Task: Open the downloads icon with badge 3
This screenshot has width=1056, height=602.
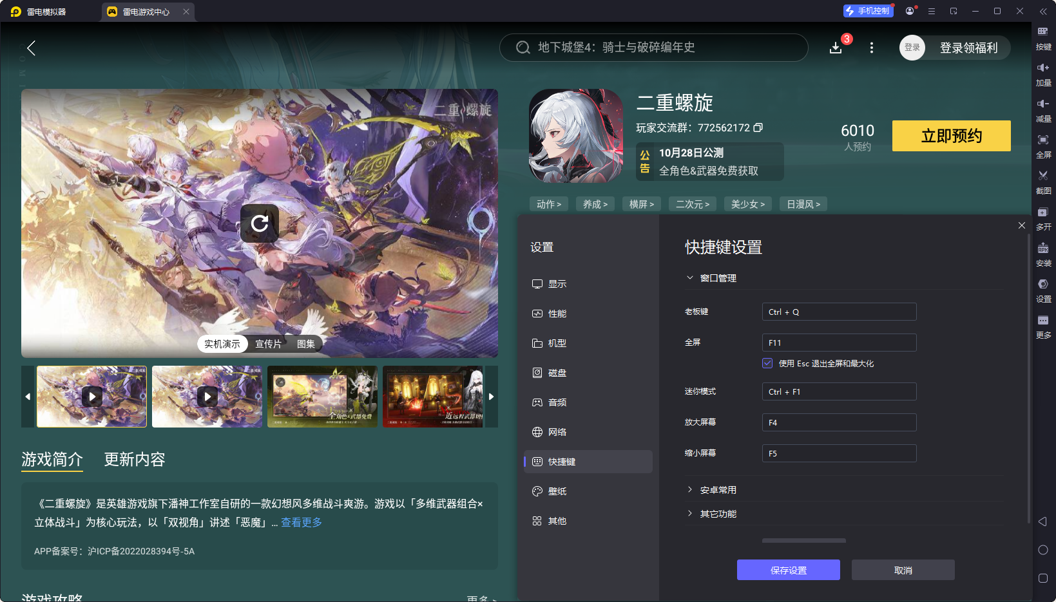Action: tap(836, 48)
